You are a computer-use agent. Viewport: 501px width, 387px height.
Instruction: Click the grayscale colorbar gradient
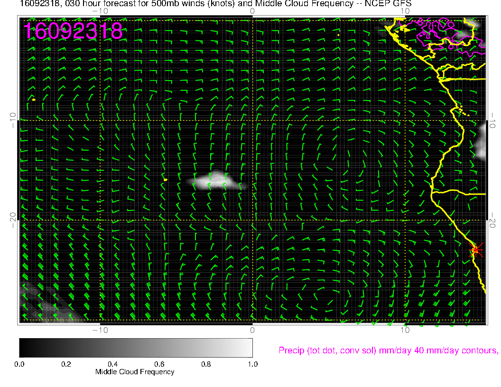[136, 347]
